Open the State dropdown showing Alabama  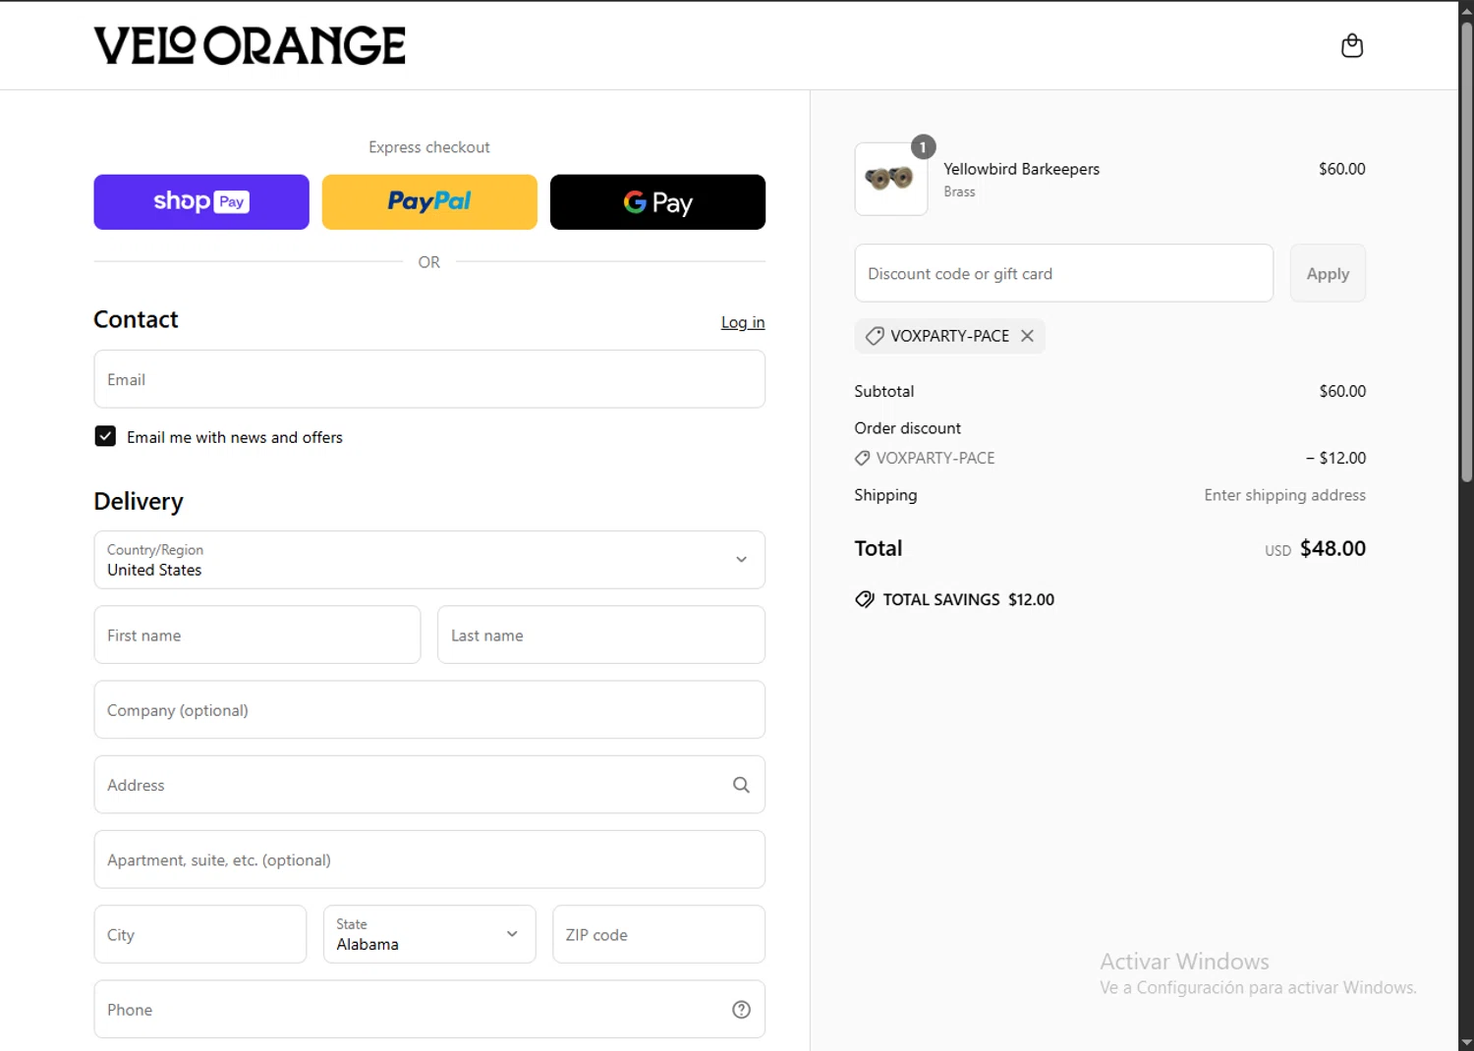point(429,934)
